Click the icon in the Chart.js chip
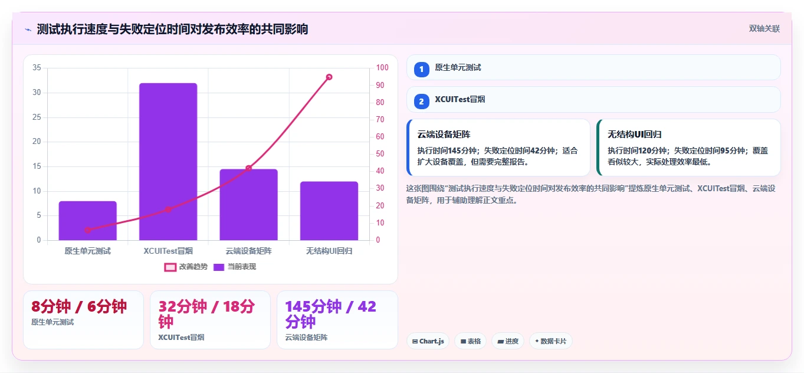Image resolution: width=804 pixels, height=373 pixels. coord(415,341)
